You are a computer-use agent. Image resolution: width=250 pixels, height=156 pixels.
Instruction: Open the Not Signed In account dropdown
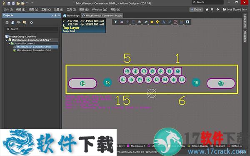point(235,10)
